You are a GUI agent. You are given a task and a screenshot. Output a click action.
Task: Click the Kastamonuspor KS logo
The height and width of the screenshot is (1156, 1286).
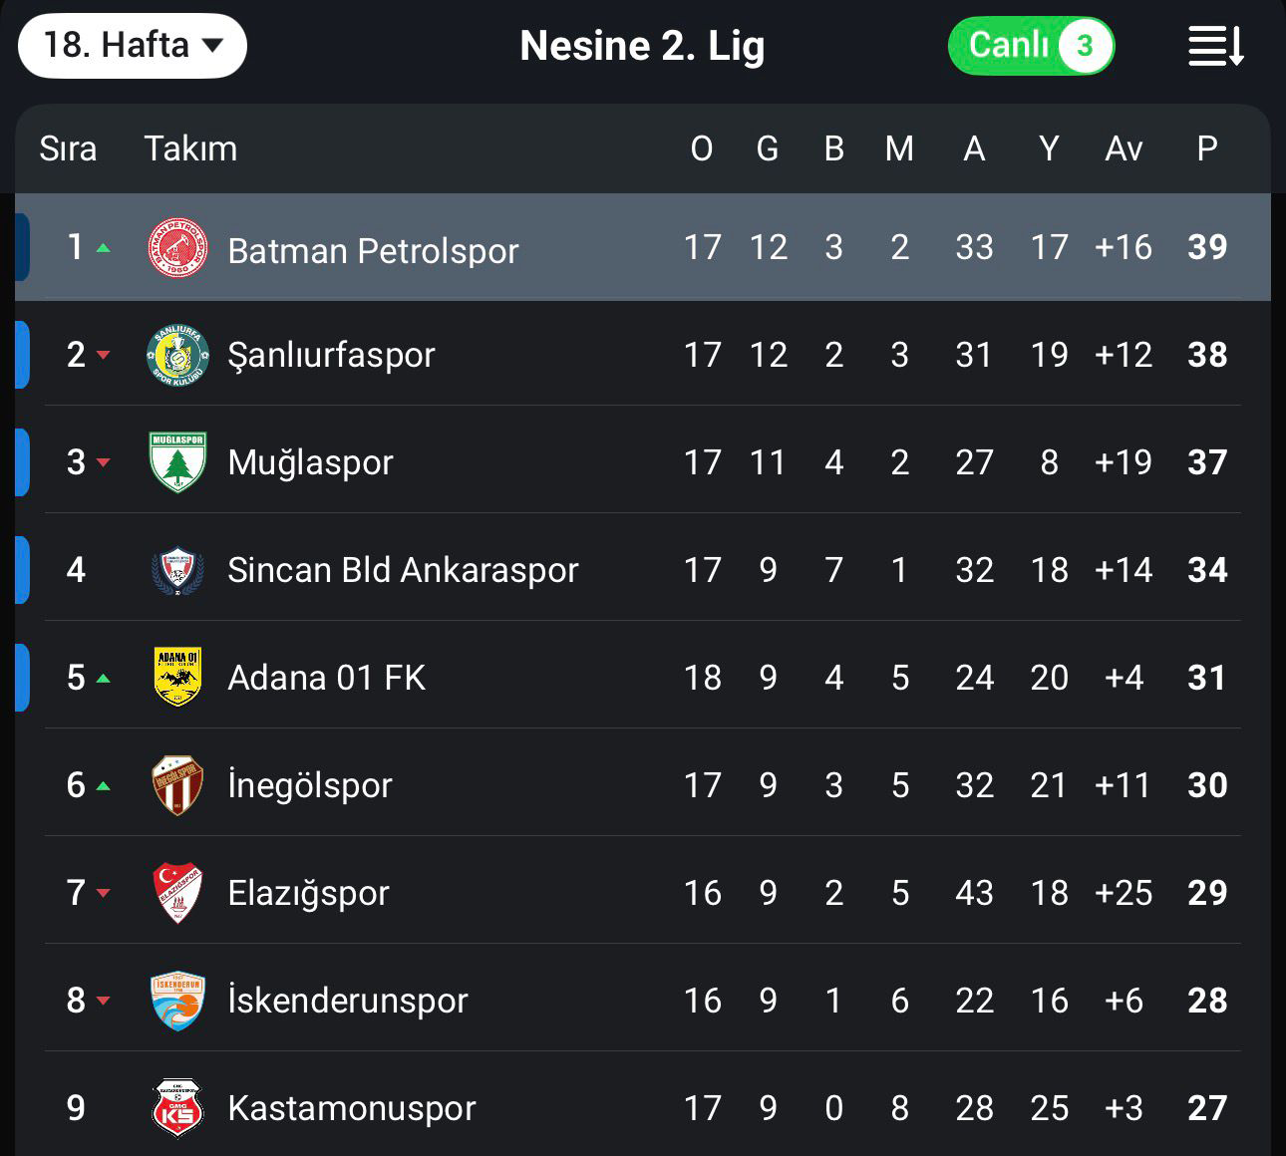tap(177, 1108)
